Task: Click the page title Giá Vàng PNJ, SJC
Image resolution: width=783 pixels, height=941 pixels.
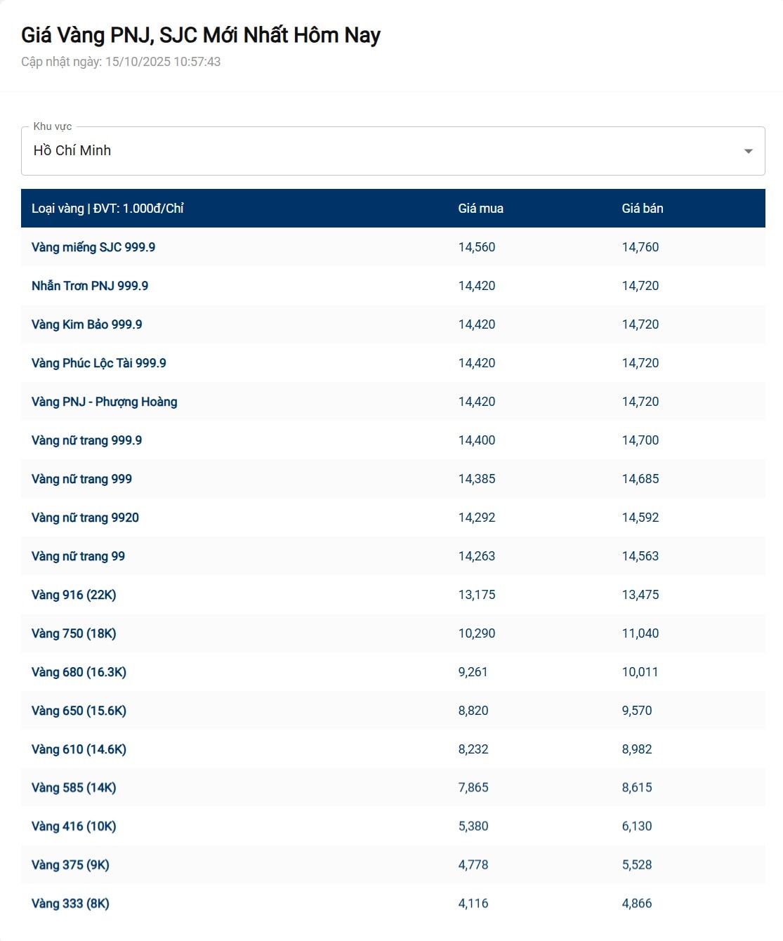Action: coord(200,35)
